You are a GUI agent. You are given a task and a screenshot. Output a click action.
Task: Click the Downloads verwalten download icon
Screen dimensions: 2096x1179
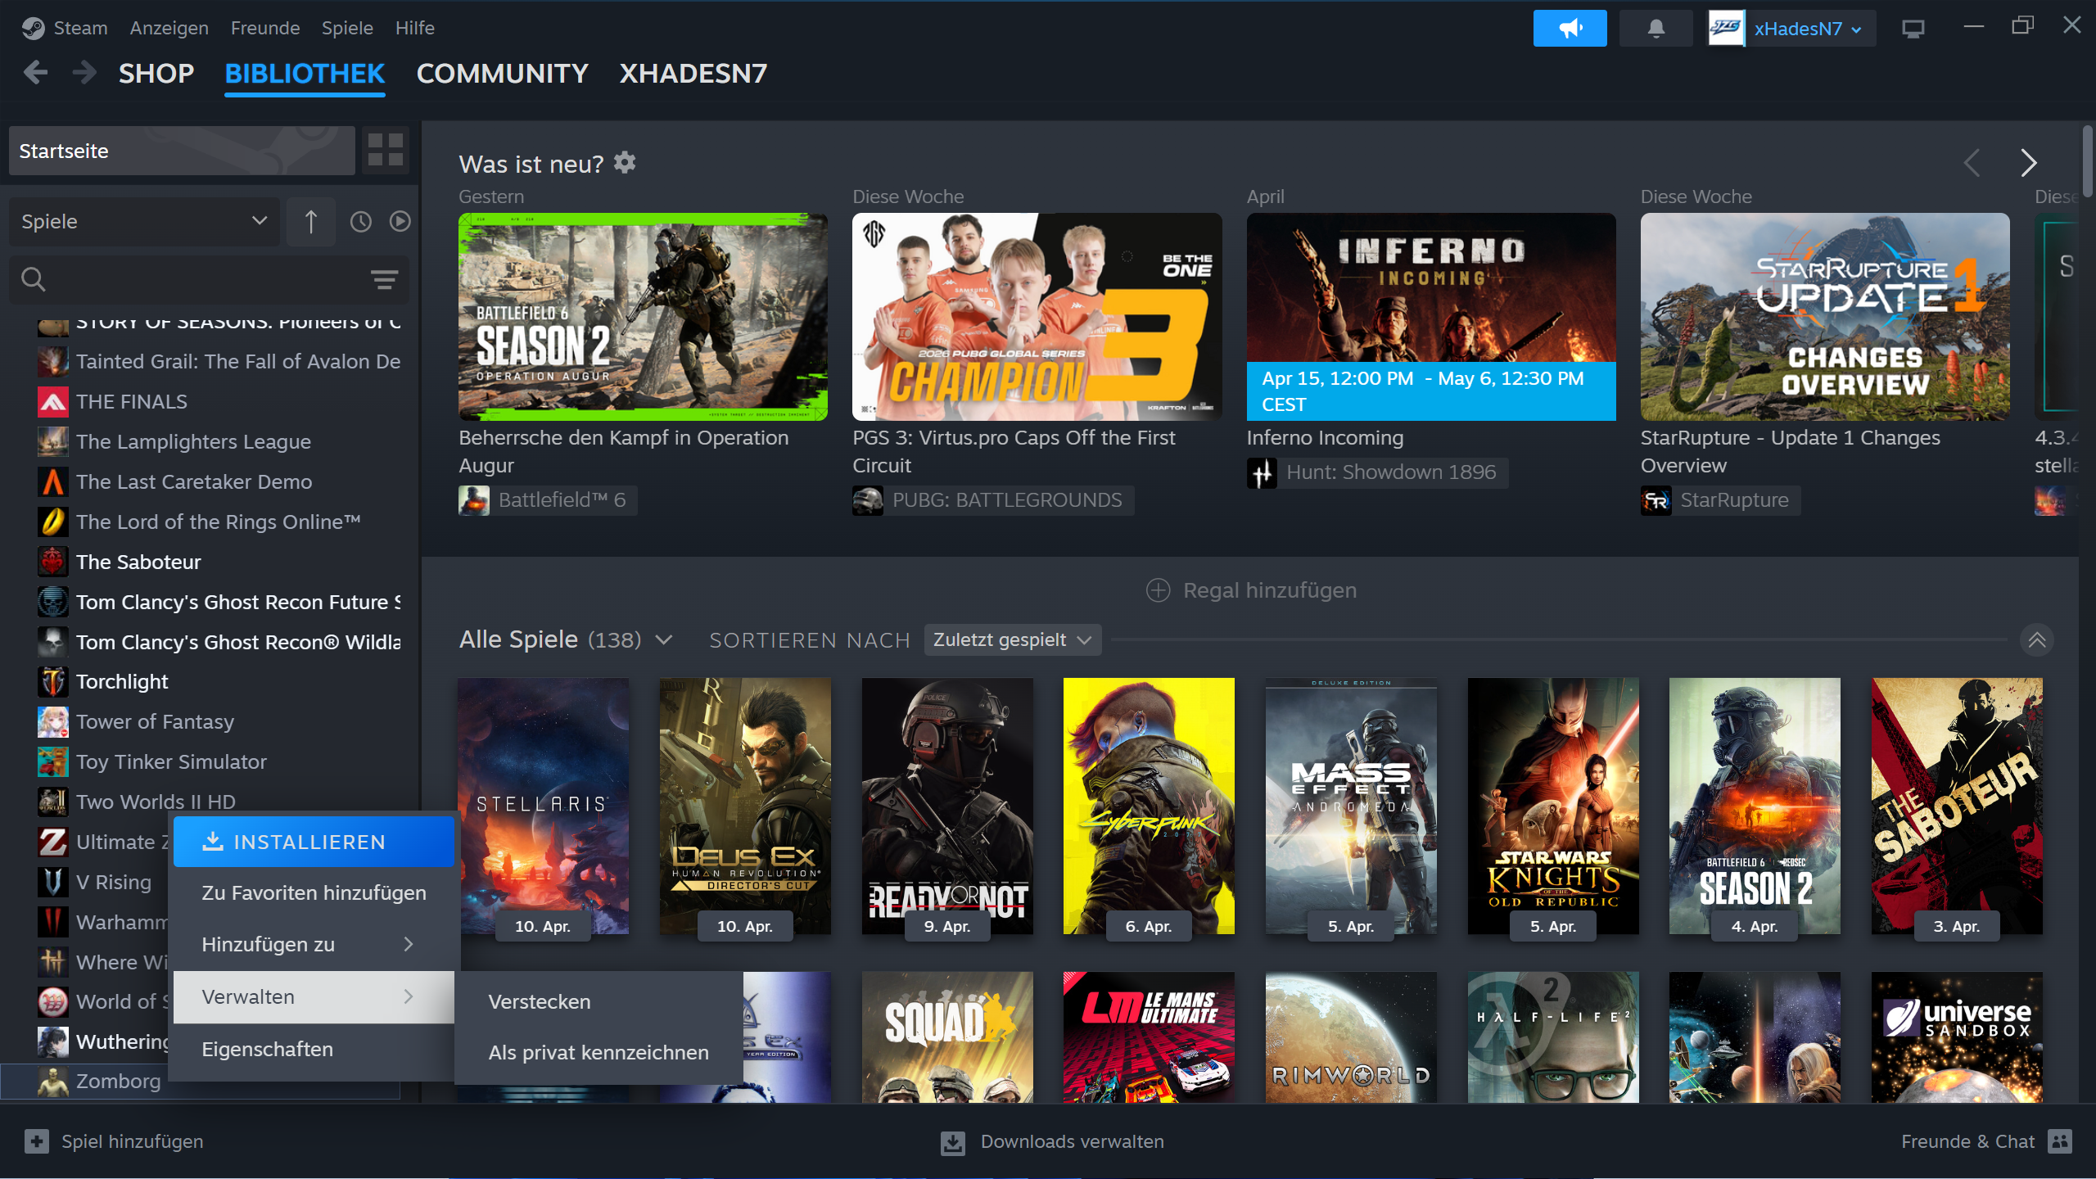pyautogui.click(x=953, y=1142)
